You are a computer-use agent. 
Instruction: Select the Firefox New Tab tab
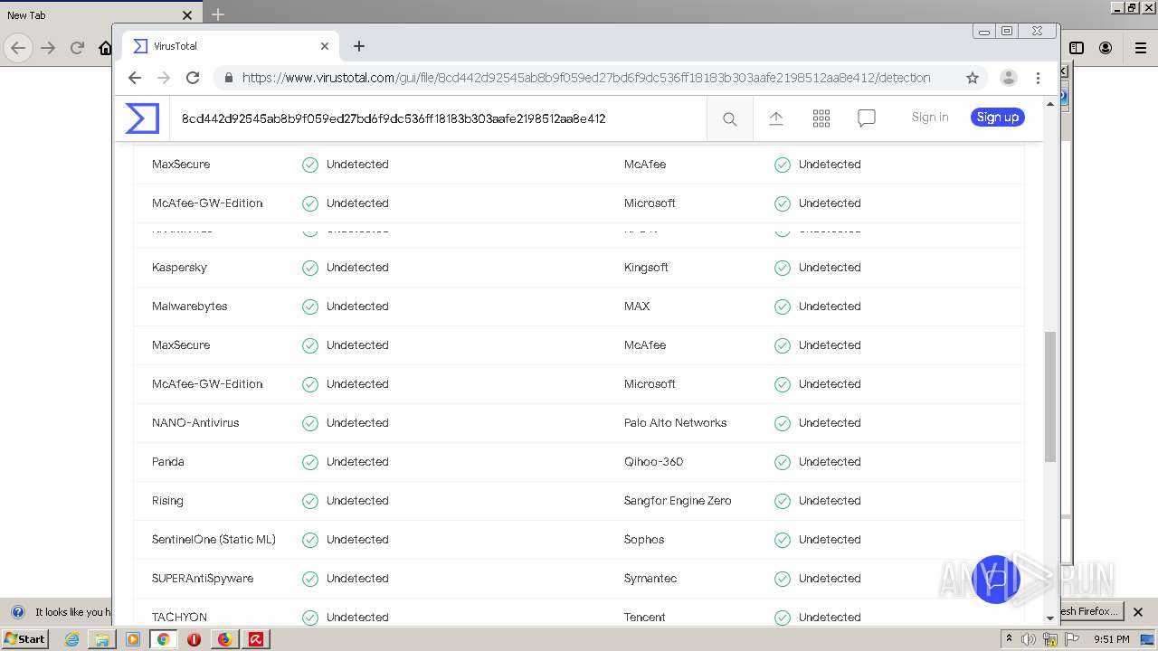[x=100, y=15]
